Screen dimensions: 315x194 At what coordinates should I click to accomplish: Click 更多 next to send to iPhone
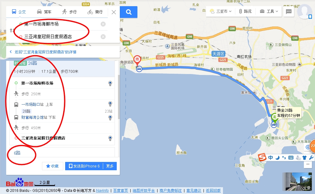[x=110, y=166]
